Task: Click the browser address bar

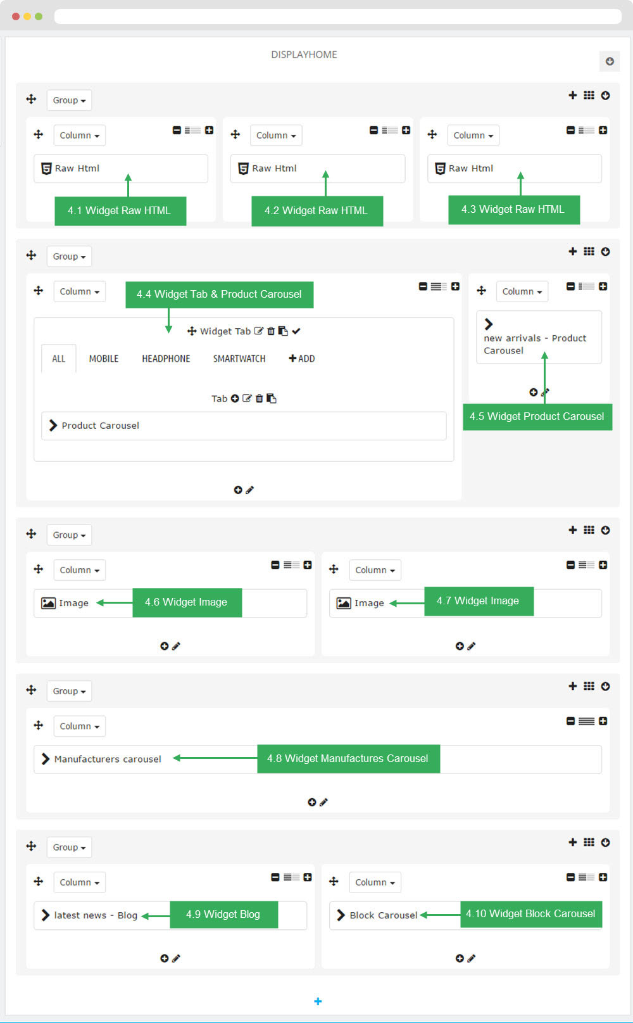Action: coord(337,16)
